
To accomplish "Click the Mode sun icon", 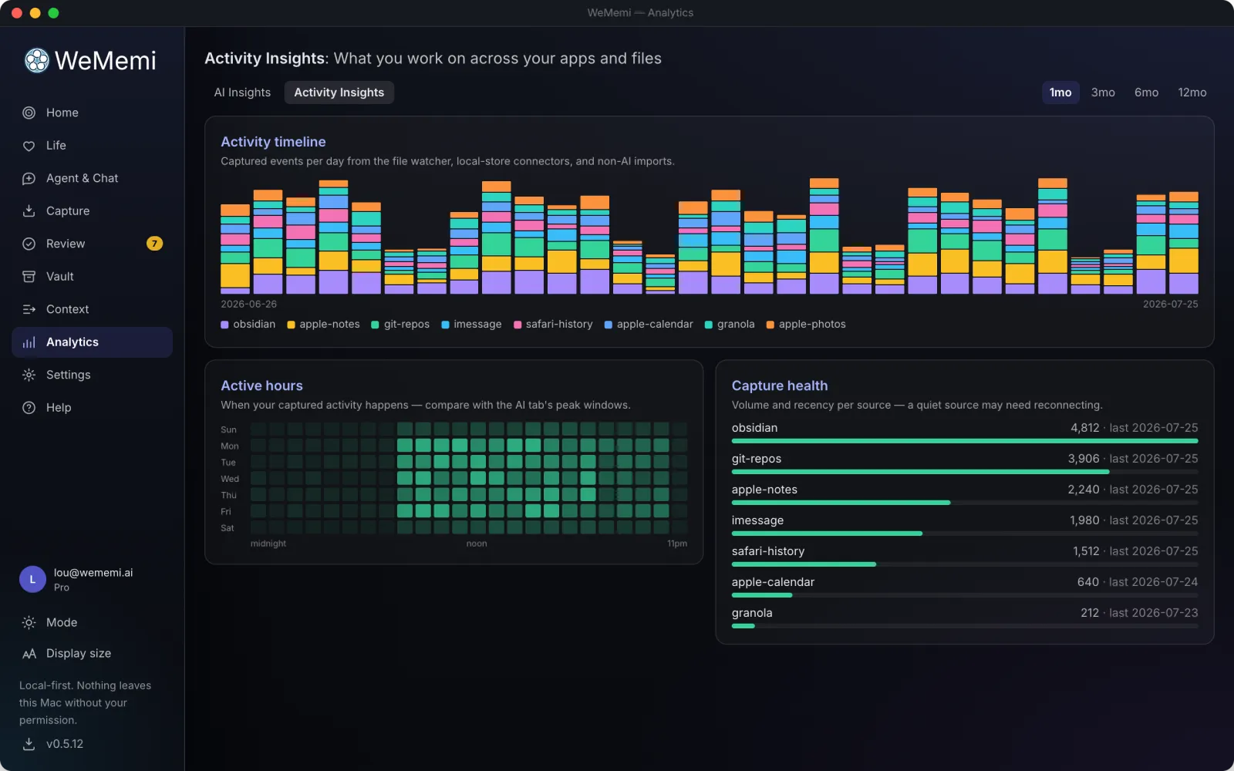I will 29,622.
